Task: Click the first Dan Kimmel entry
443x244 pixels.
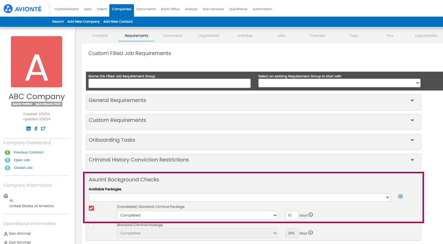Action: tap(20, 234)
